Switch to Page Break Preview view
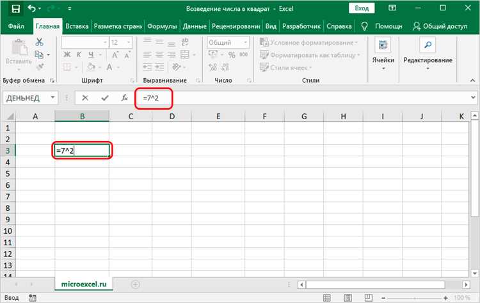 click(x=369, y=297)
